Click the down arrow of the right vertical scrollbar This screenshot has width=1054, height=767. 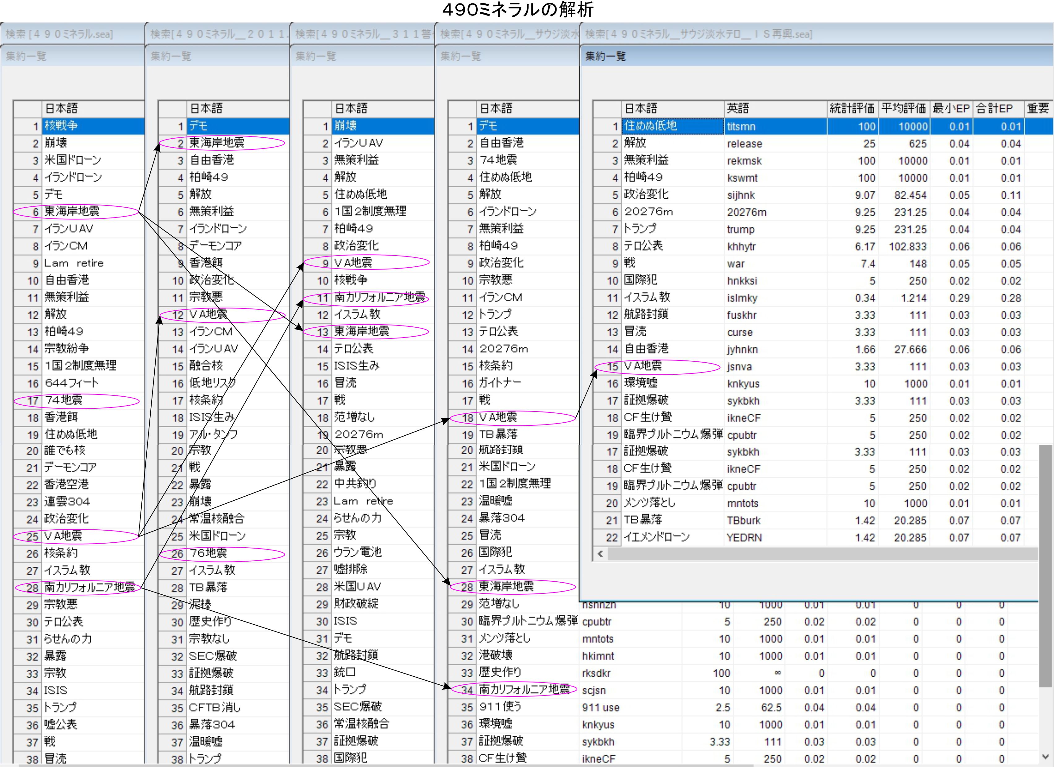coord(1045,756)
